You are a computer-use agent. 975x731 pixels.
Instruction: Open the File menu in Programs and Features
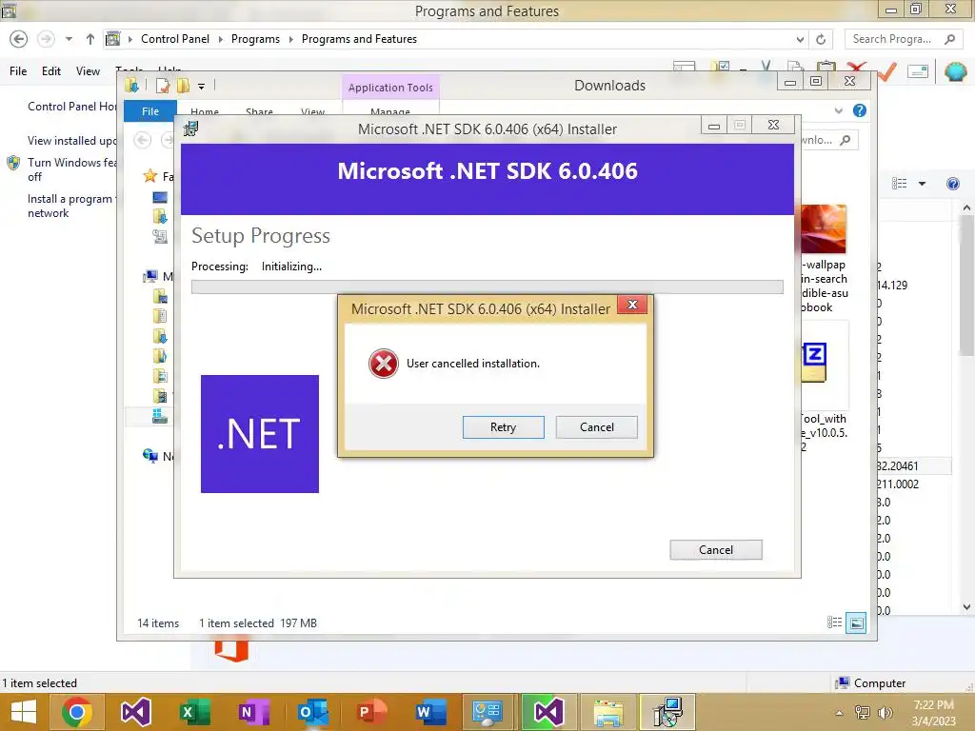(18, 70)
